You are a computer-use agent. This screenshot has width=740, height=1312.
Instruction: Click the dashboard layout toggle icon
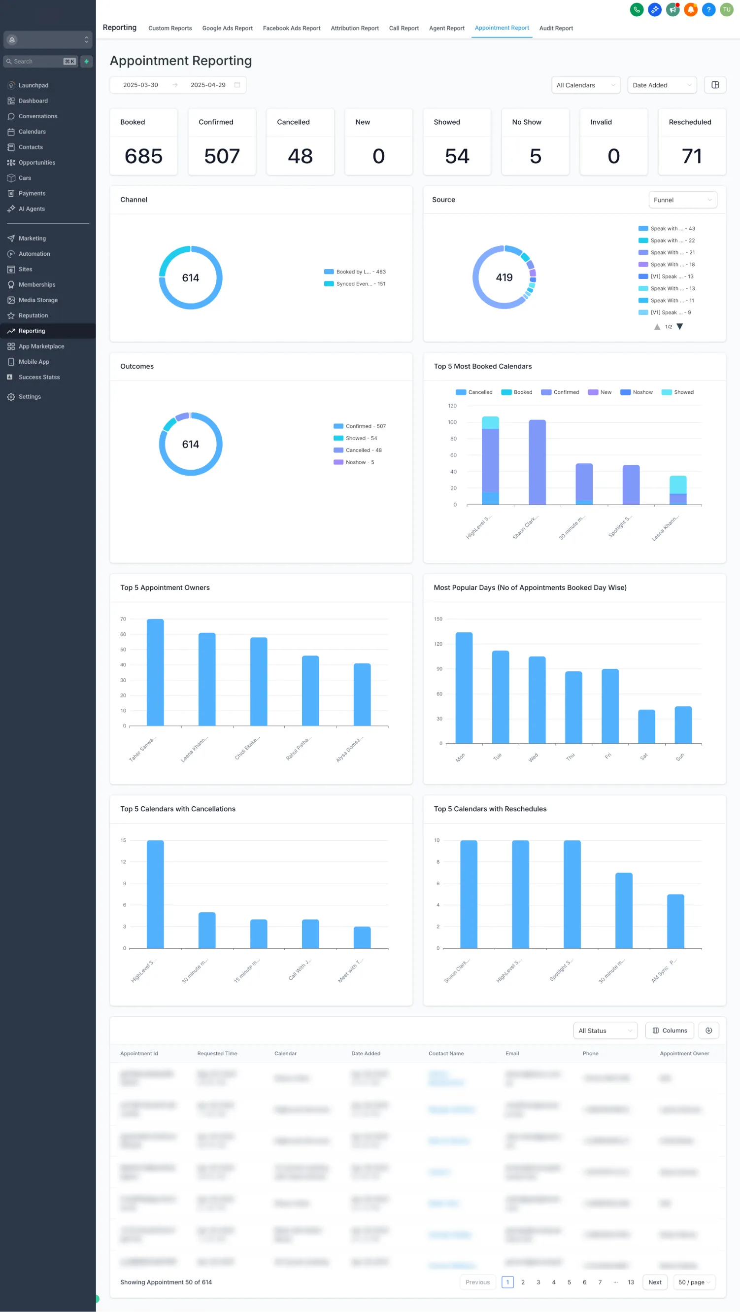pos(715,85)
